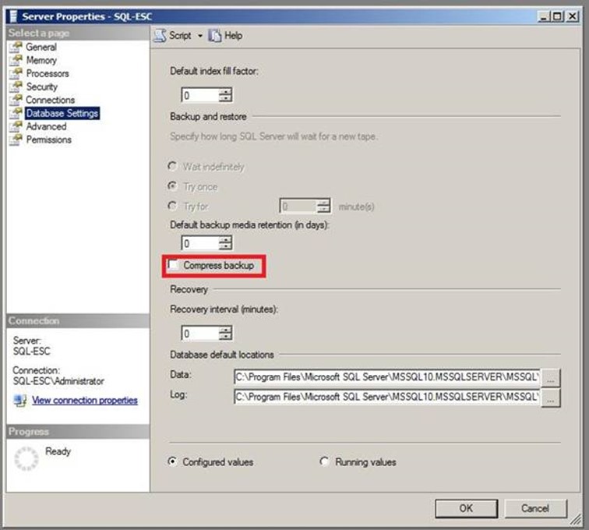589x530 pixels.
Task: Open the General page icon
Action: click(x=15, y=48)
